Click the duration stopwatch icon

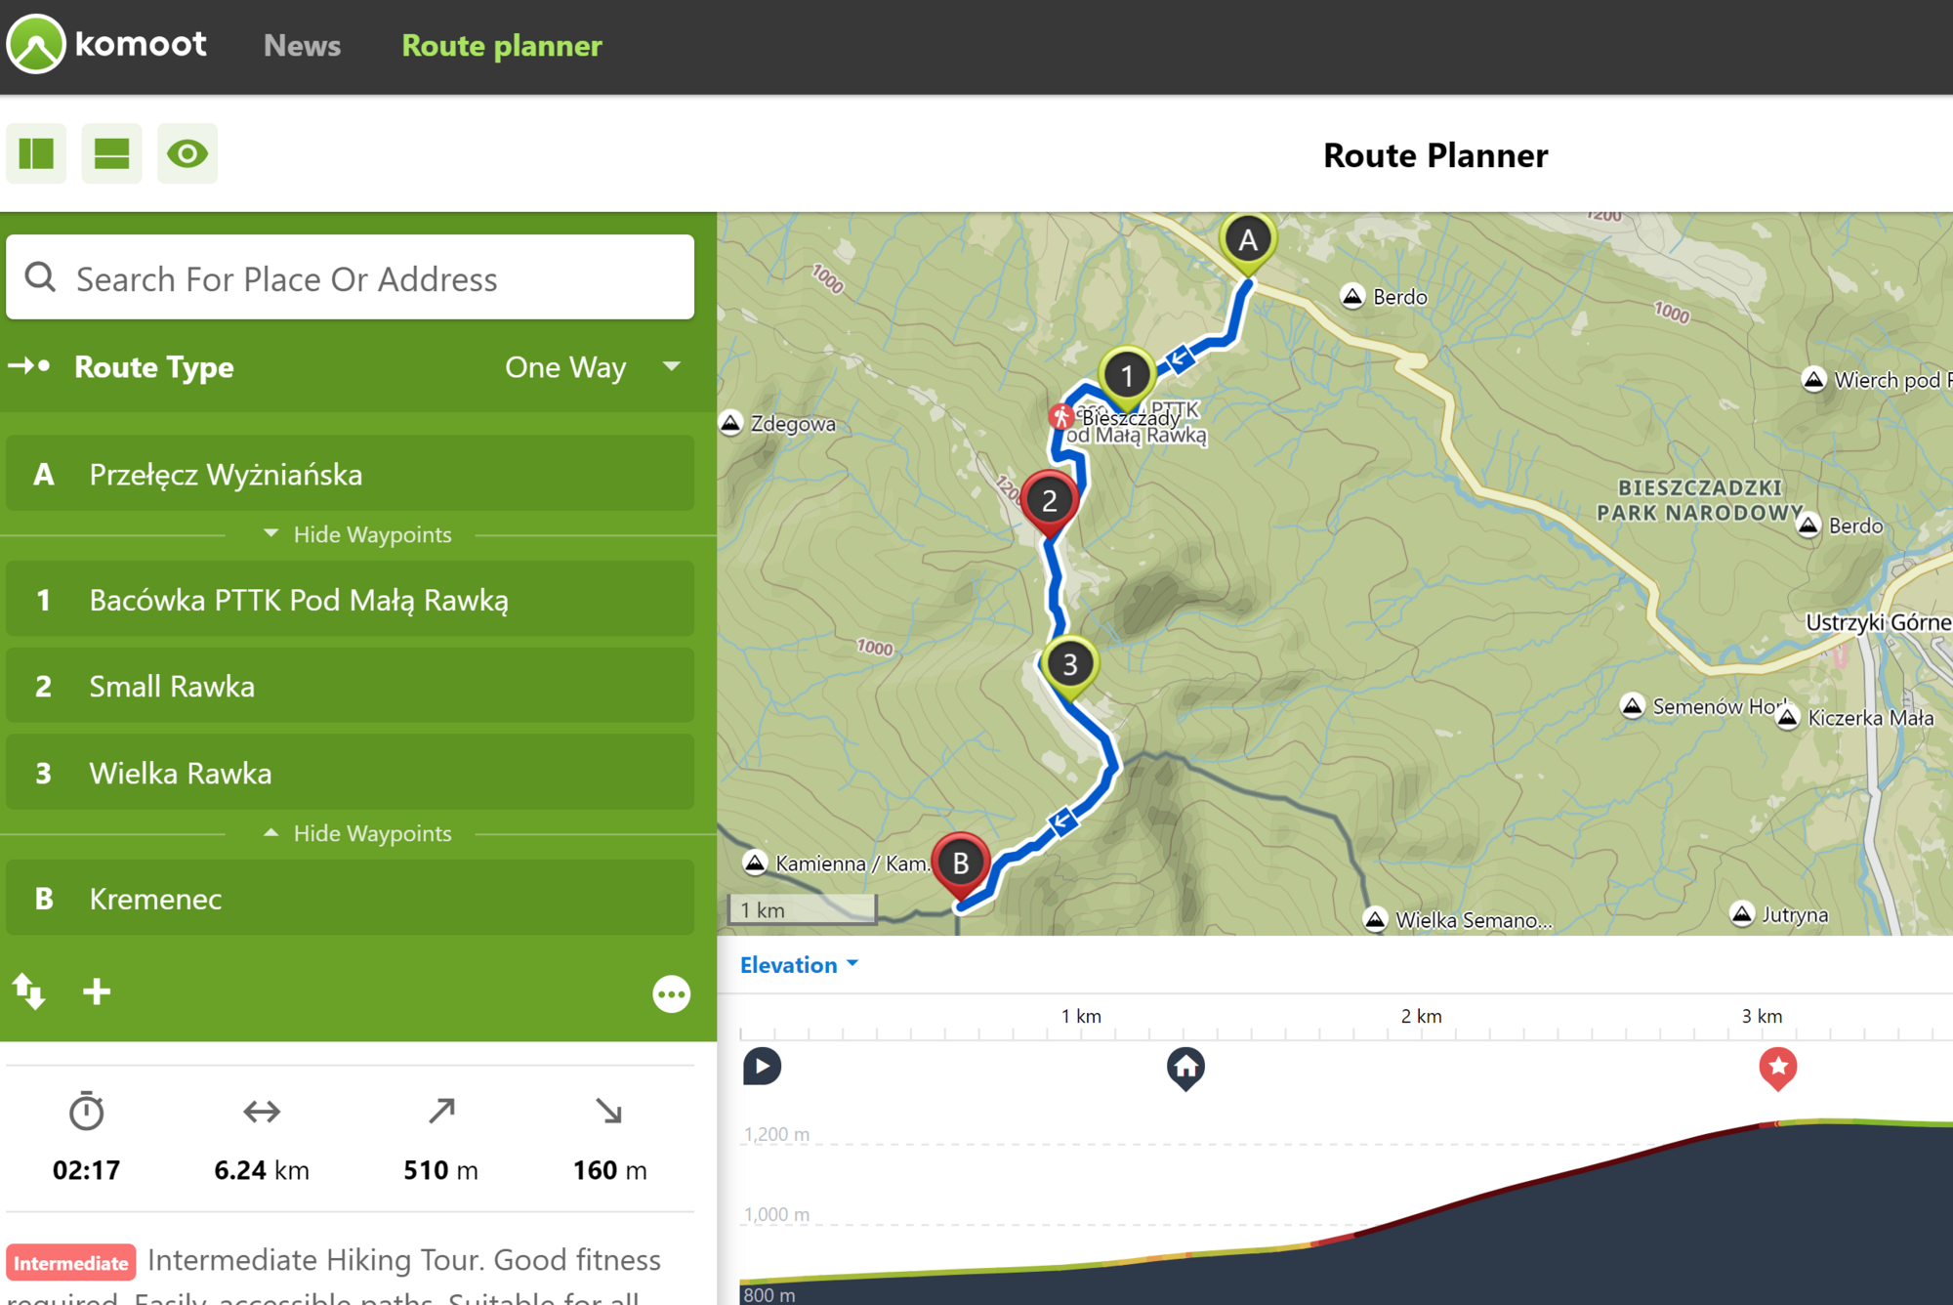(x=86, y=1111)
